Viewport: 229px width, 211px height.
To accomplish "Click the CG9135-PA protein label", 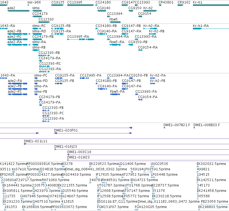I will pyautogui.click(x=65, y=75).
